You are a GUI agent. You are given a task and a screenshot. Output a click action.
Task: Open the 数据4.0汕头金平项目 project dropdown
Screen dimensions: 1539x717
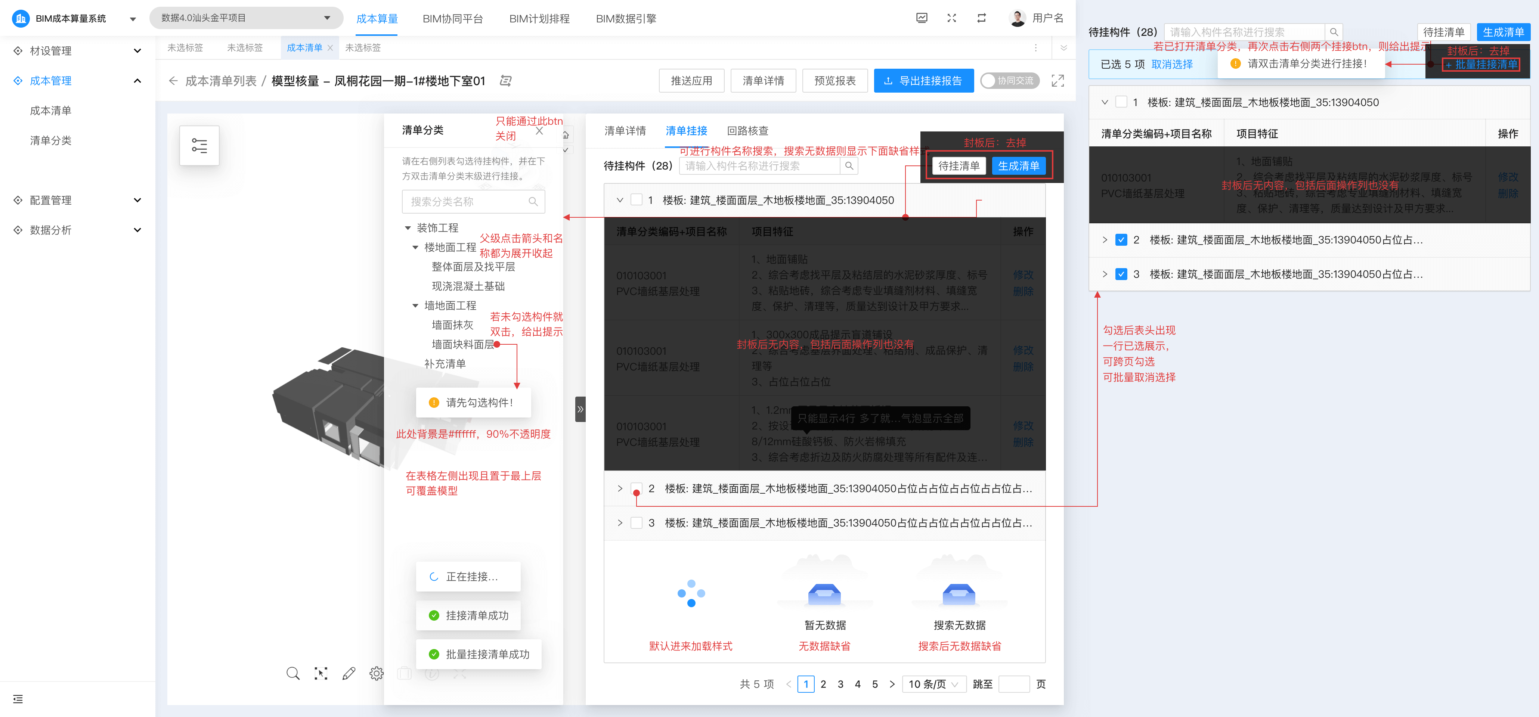(x=246, y=18)
